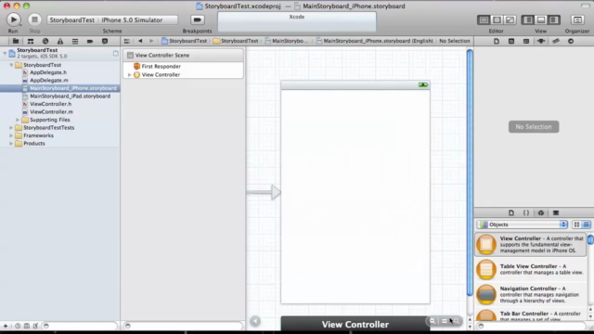Choose iPhone 5.0 Simulator destination
594x334 pixels.
pos(132,20)
